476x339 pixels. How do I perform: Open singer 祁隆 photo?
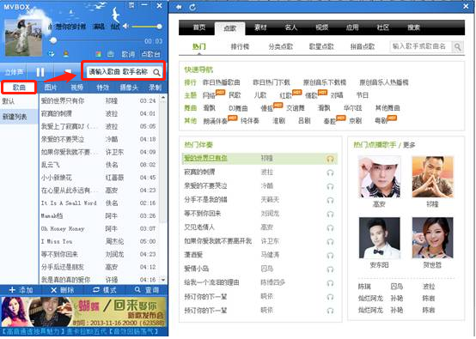pos(432,177)
